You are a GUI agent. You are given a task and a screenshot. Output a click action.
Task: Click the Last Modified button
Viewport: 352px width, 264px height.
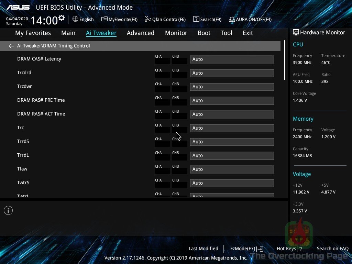pyautogui.click(x=203, y=249)
